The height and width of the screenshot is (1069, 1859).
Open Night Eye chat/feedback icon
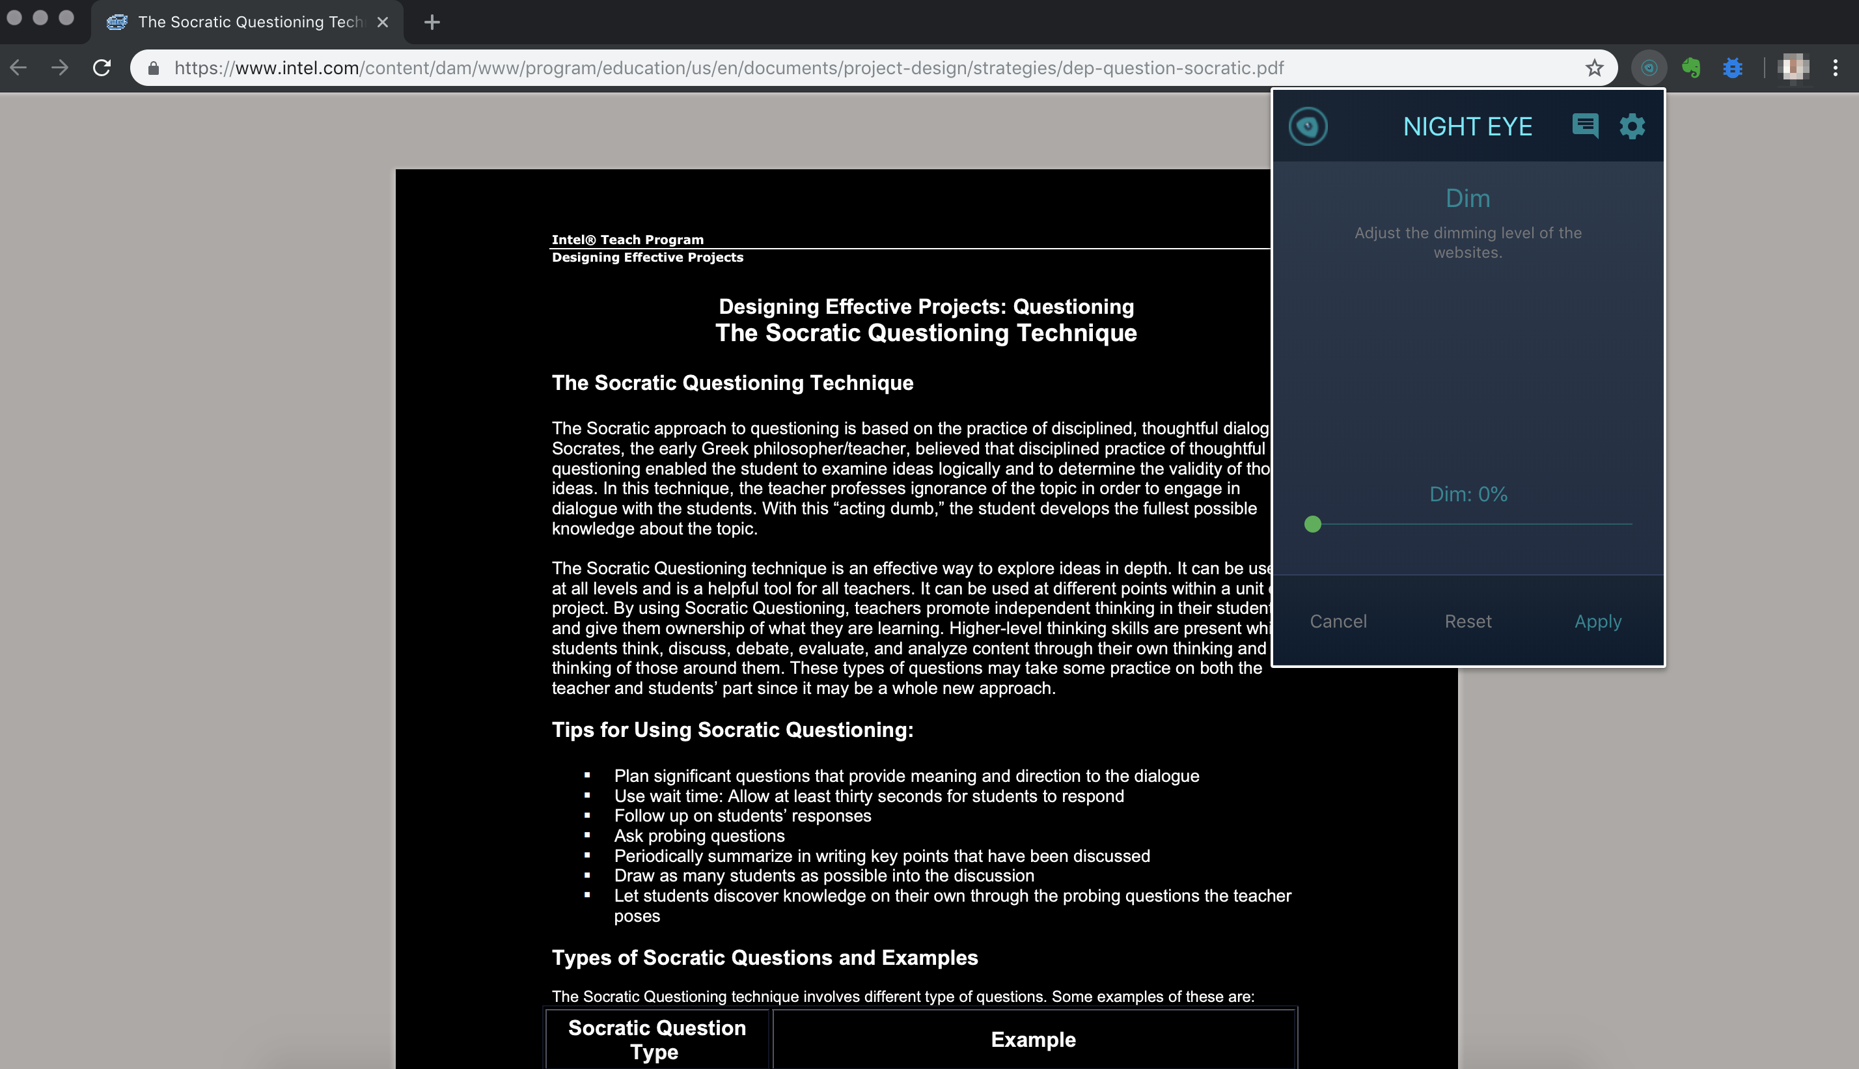click(x=1586, y=125)
